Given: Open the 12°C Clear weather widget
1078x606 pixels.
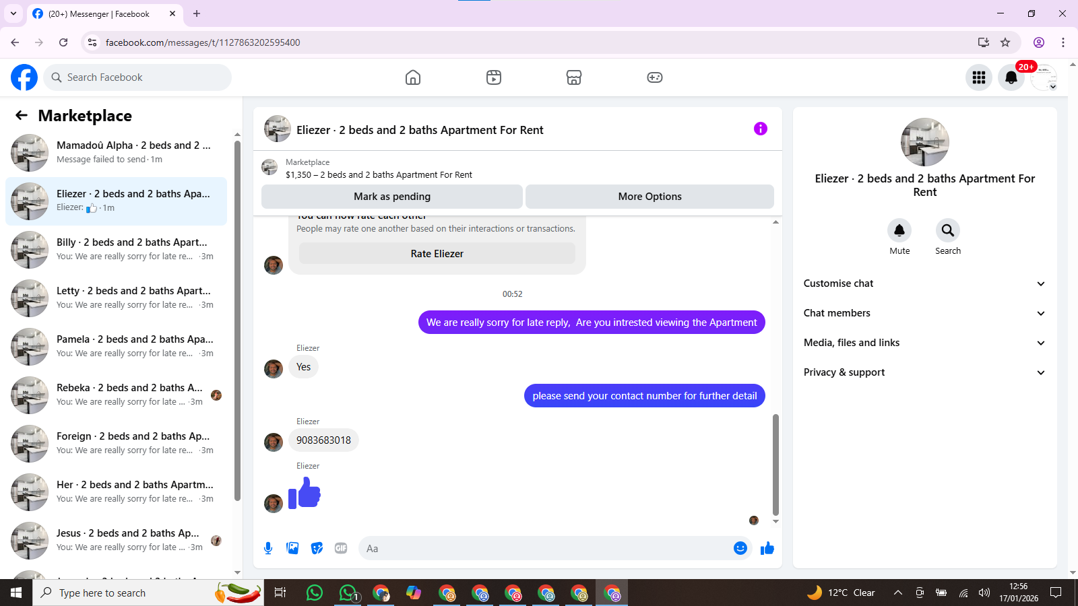Looking at the screenshot, I should pos(841,593).
